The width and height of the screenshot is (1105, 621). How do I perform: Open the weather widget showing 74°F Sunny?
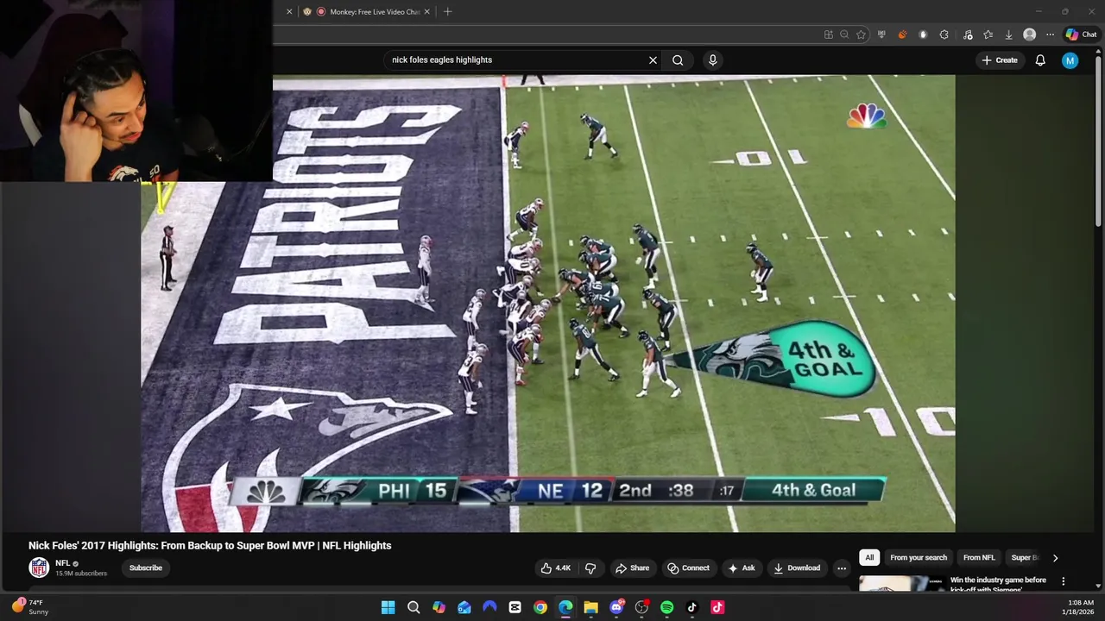(x=29, y=607)
